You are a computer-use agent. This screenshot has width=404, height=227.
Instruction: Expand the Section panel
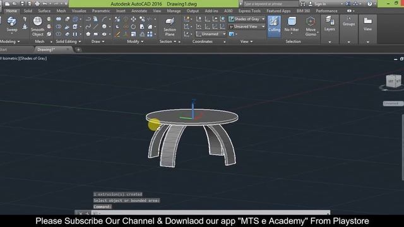point(168,42)
